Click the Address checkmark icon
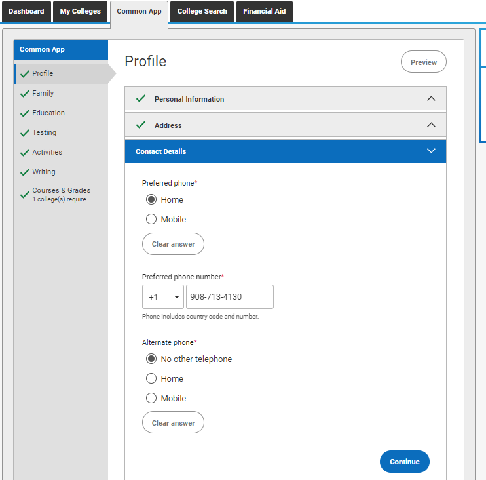 (x=141, y=125)
